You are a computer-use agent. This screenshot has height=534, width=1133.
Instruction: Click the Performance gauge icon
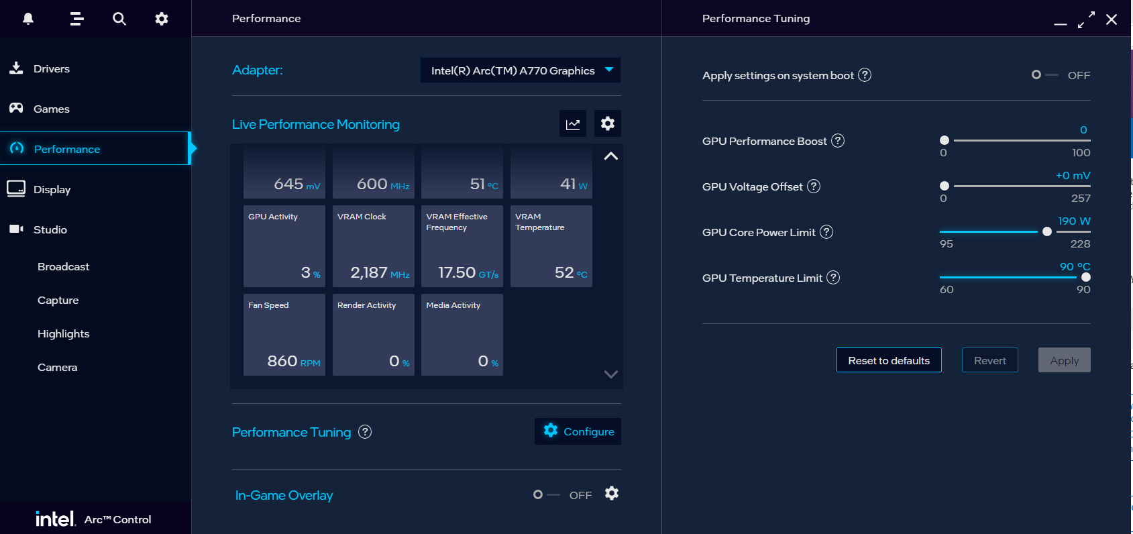click(x=17, y=148)
